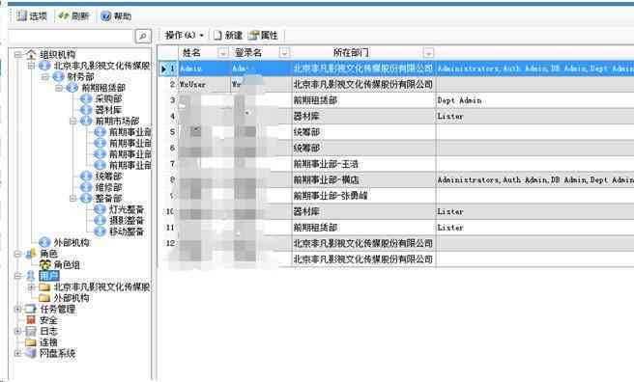Sort by the 姓名 column header
Viewport: 634px width, 382px height.
pos(191,52)
